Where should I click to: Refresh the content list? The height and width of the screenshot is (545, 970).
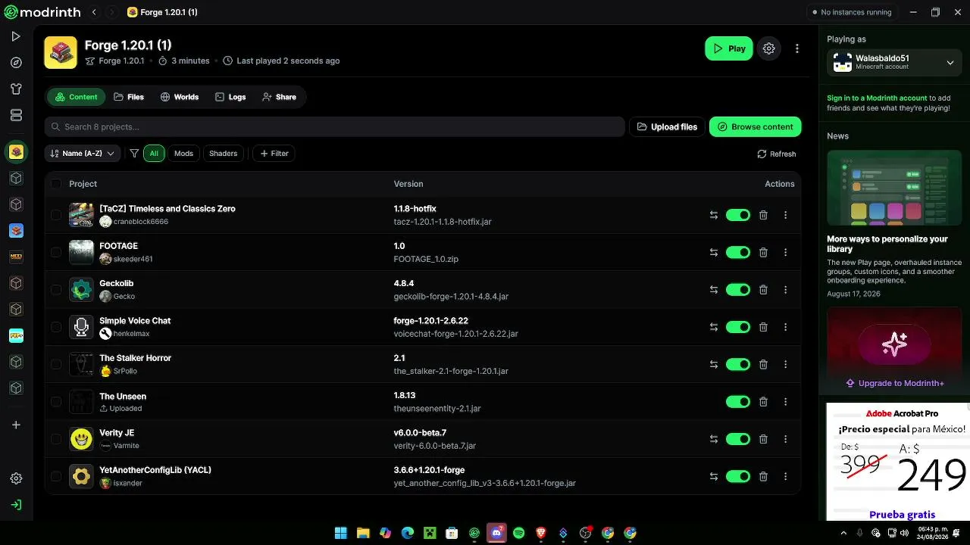[777, 154]
